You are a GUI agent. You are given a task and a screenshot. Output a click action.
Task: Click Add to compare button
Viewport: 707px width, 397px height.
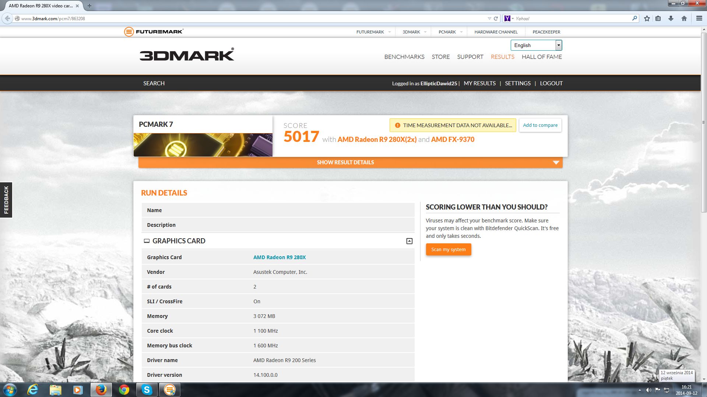[x=540, y=125]
